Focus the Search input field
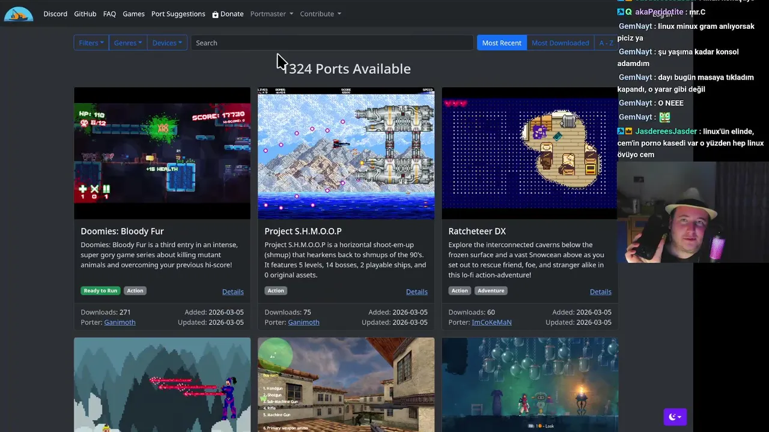This screenshot has width=769, height=432. pyautogui.click(x=332, y=43)
